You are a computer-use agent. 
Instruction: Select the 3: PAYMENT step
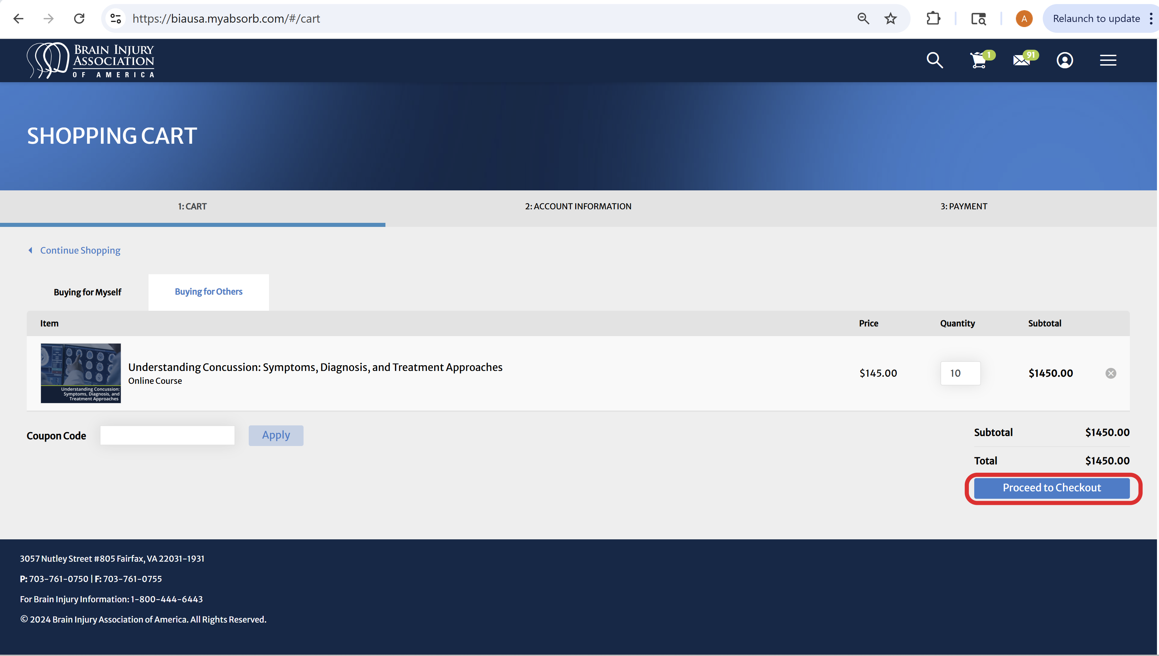[964, 206]
